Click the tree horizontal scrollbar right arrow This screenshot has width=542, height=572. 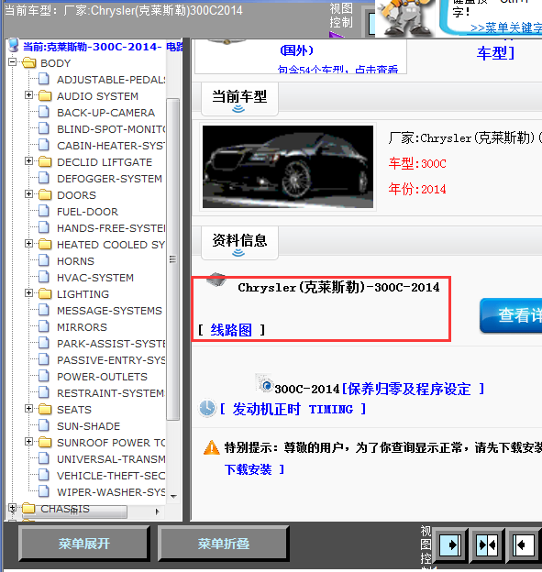pyautogui.click(x=158, y=511)
